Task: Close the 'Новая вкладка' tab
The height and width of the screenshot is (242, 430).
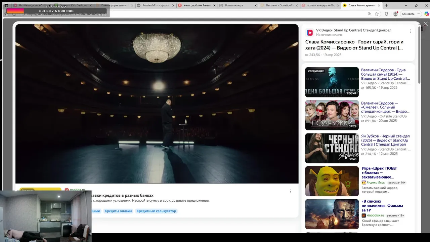Action: [256, 5]
